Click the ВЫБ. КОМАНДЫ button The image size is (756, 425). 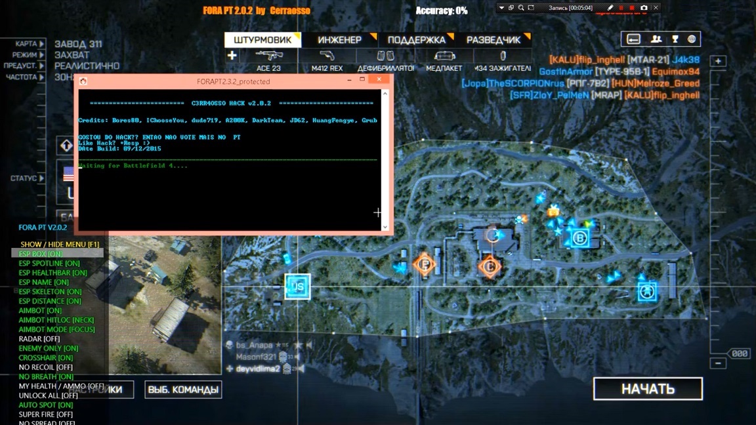click(x=183, y=390)
